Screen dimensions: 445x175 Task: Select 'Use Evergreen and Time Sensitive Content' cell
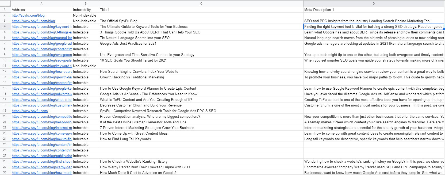point(201,55)
